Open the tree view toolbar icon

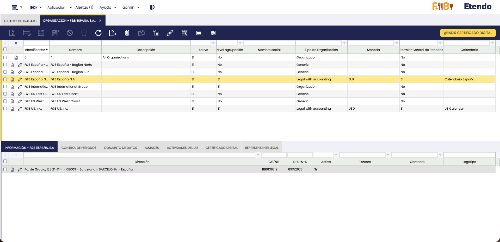(156, 33)
